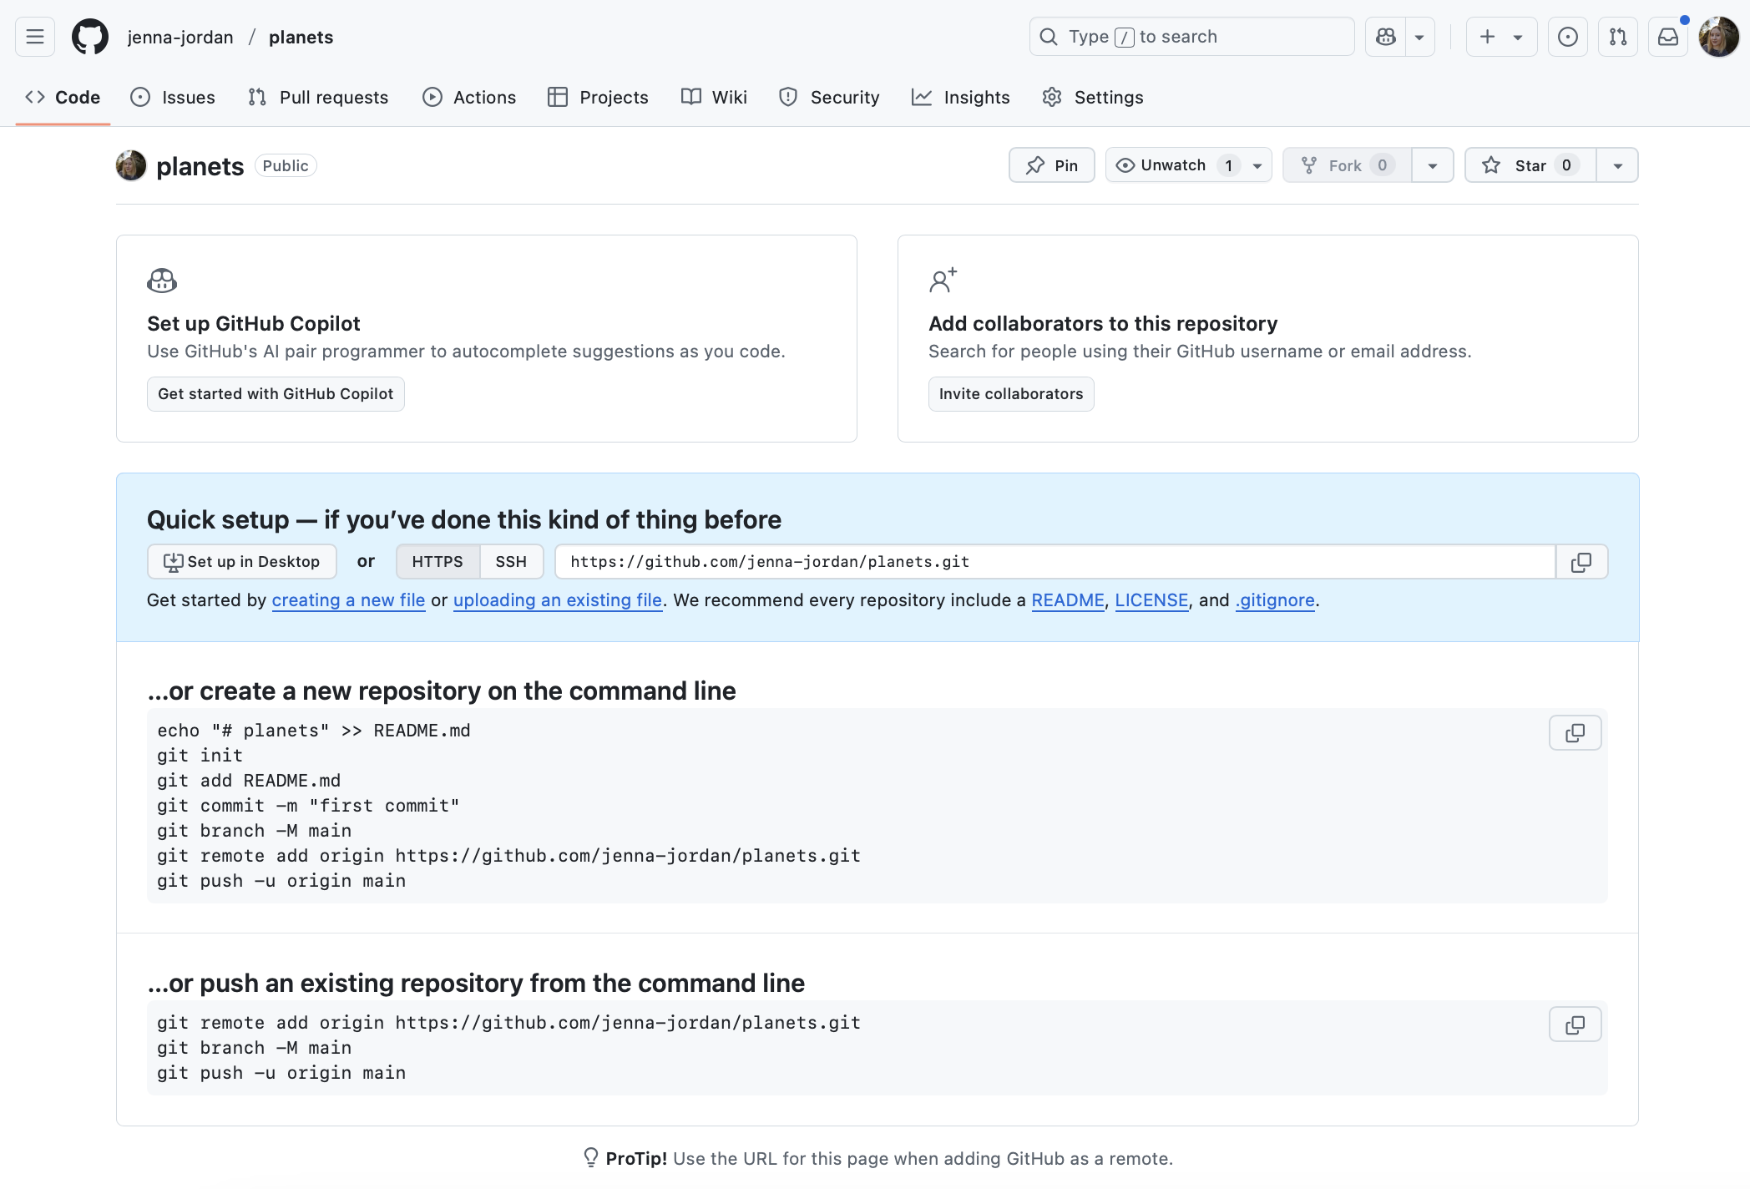This screenshot has width=1750, height=1189.
Task: Expand the Copilot dropdown arrow
Action: (1419, 37)
